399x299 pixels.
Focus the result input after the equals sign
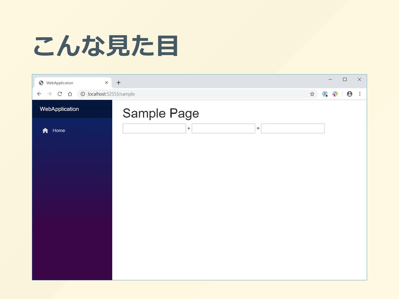click(293, 128)
